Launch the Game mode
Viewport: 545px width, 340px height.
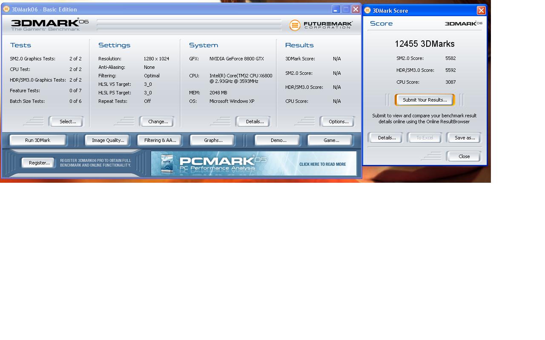tap(331, 140)
